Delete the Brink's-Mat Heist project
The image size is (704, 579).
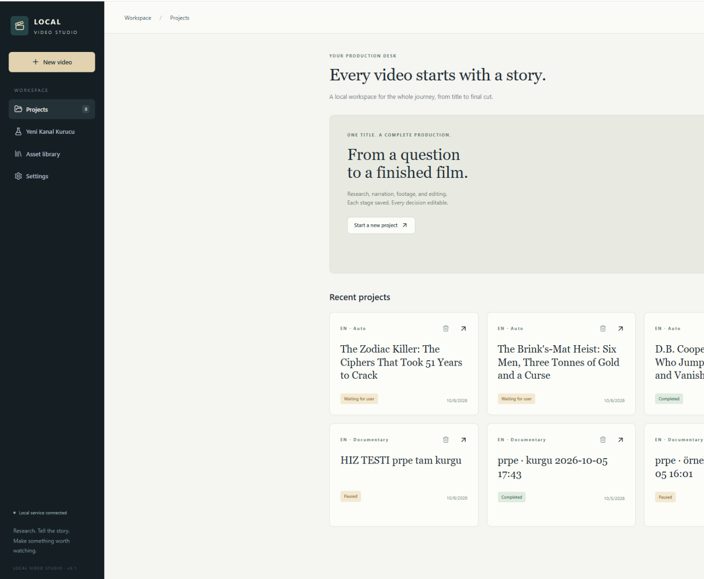(x=603, y=329)
